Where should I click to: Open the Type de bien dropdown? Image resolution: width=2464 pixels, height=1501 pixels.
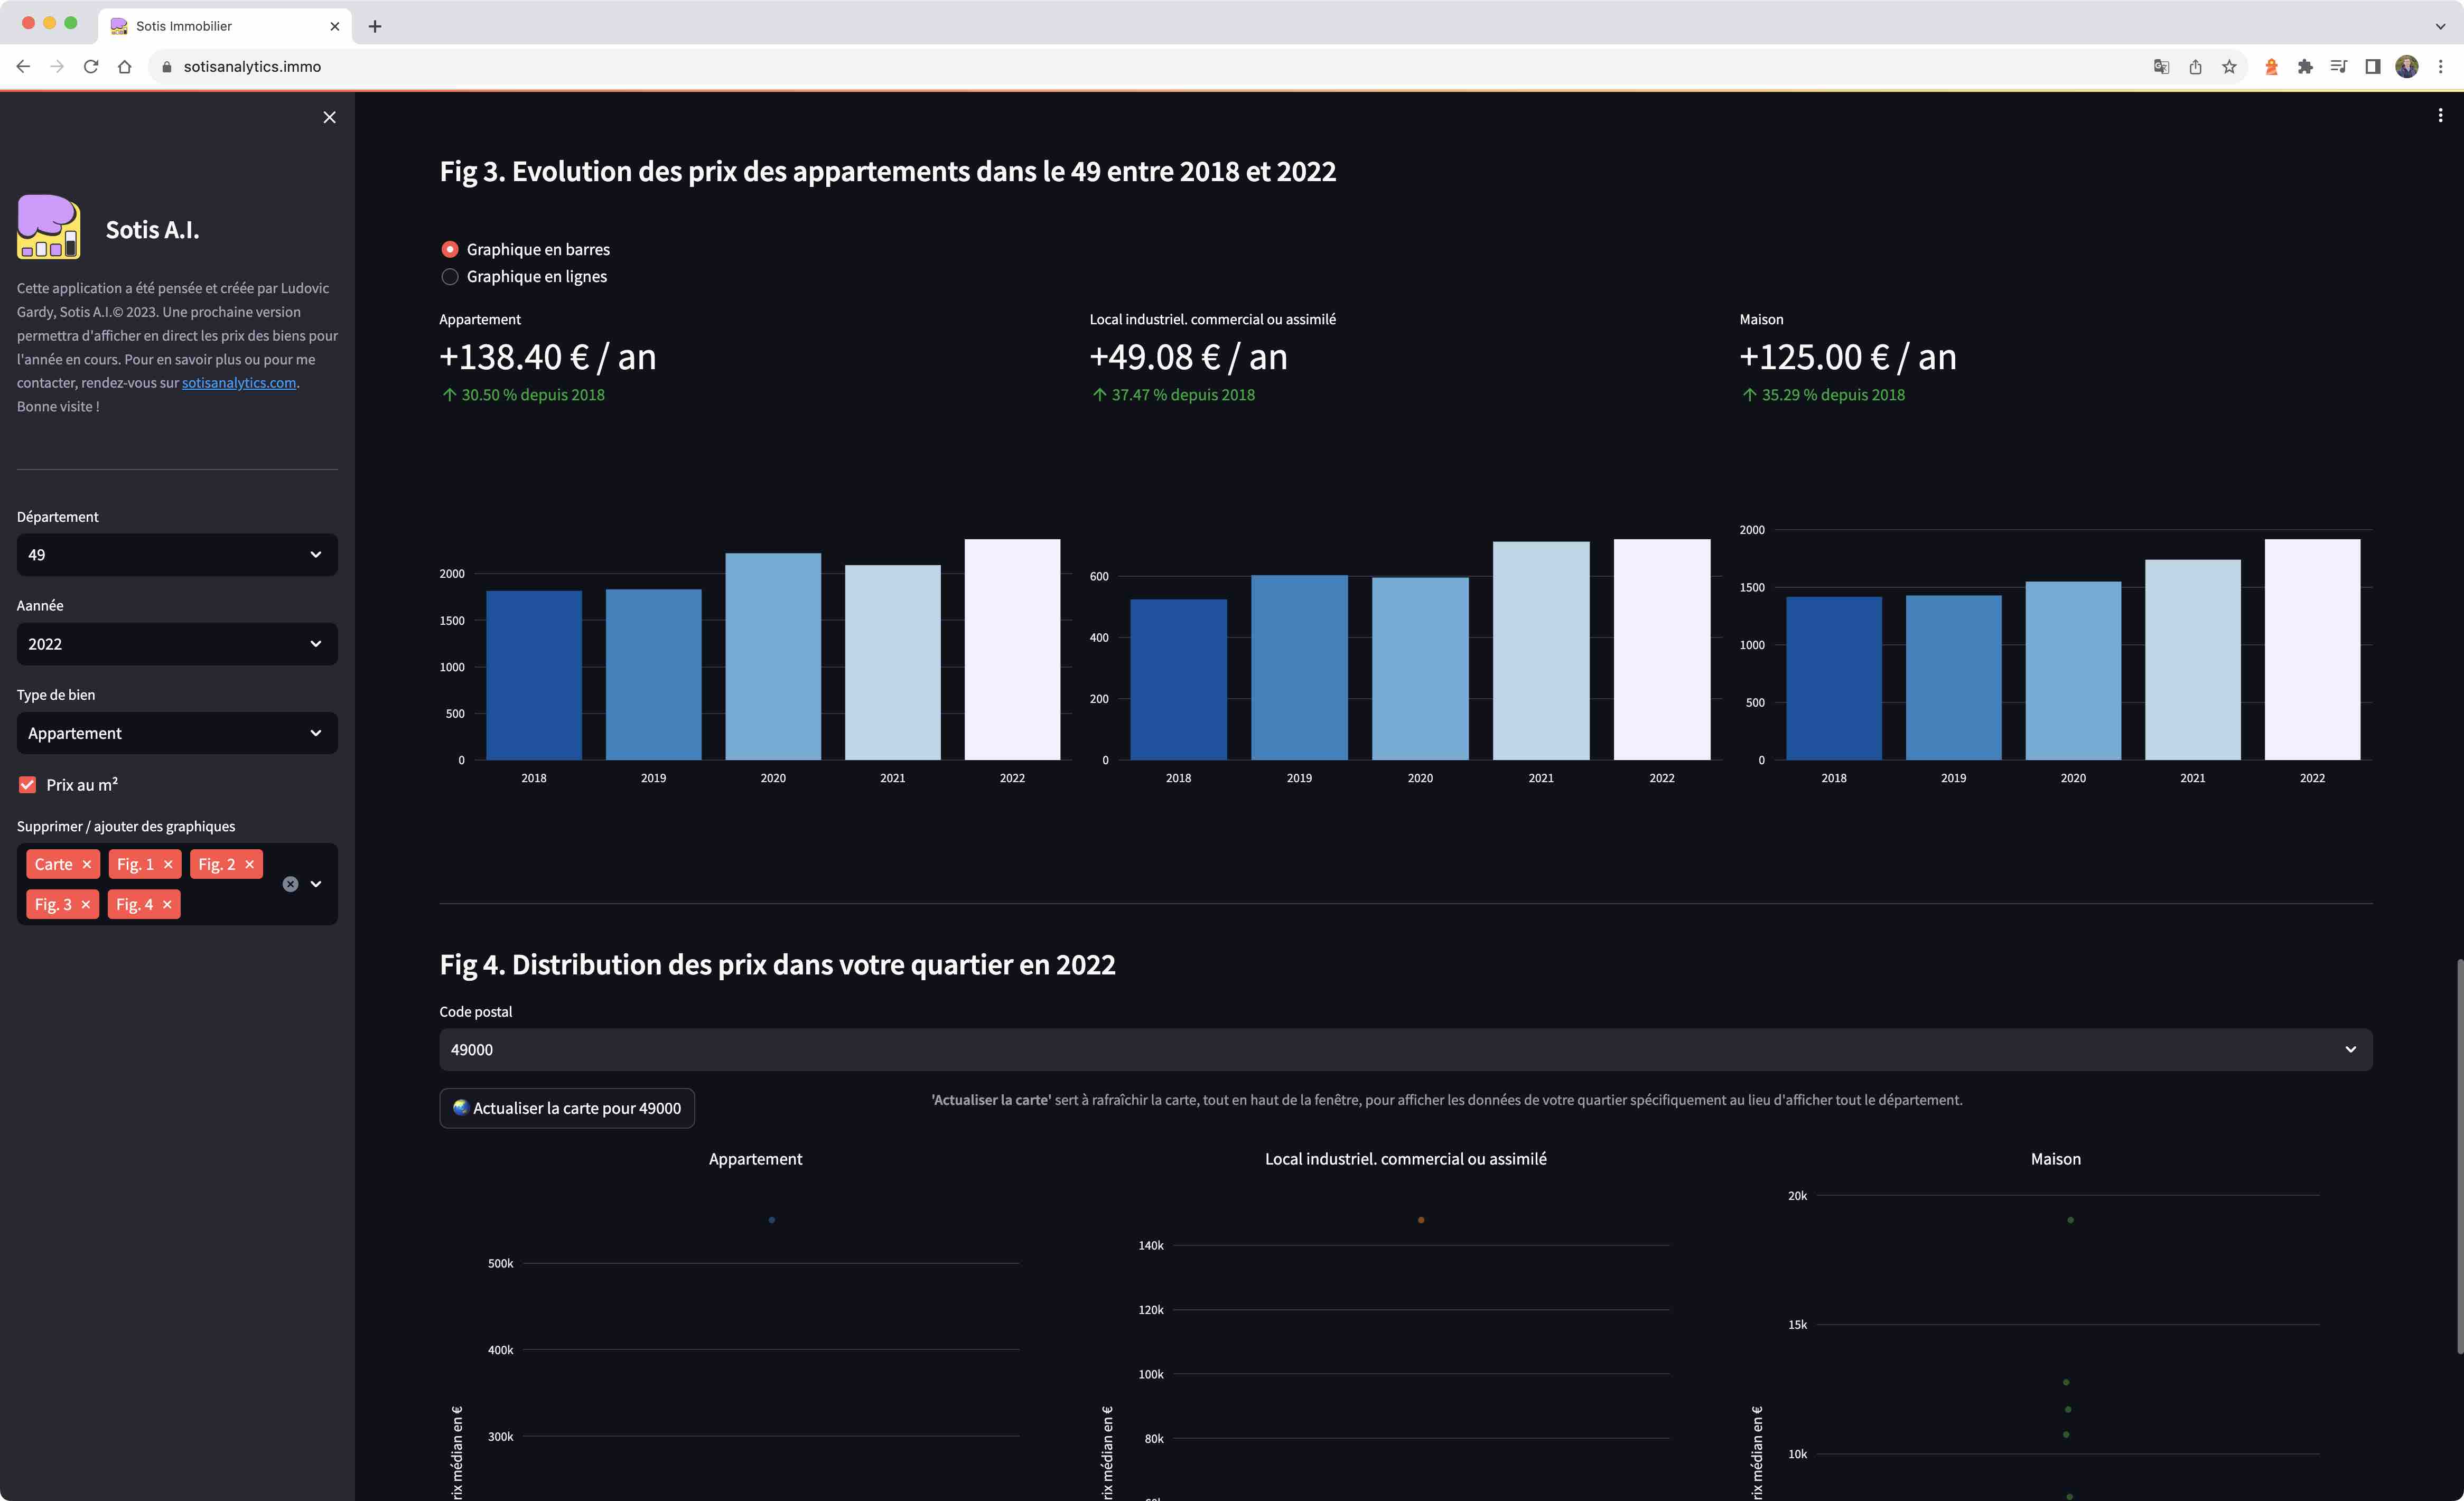[x=177, y=733]
